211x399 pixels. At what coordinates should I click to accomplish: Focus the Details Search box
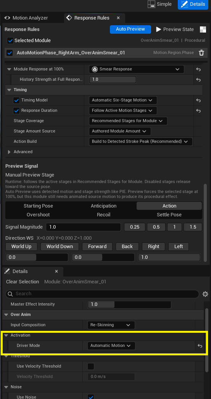click(x=102, y=294)
